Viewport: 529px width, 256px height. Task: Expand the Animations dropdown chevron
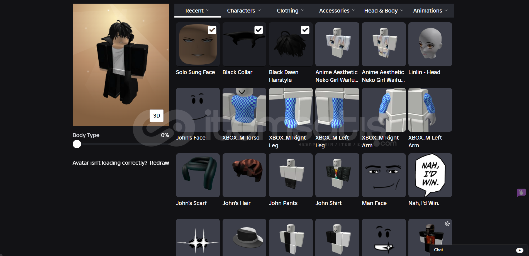[x=446, y=10]
